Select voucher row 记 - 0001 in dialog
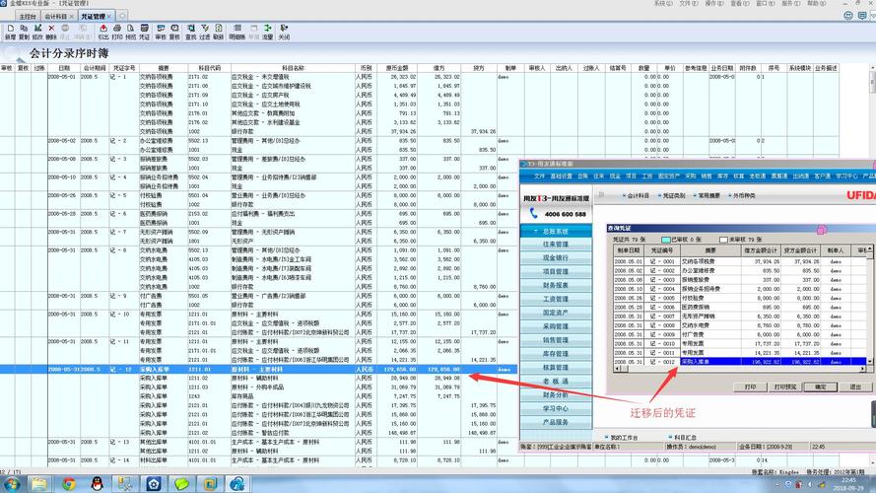876x493 pixels. [x=740, y=261]
